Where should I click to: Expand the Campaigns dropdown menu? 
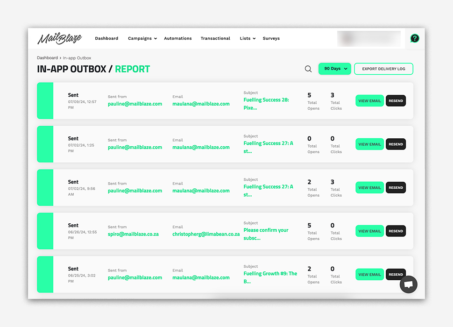tap(142, 38)
